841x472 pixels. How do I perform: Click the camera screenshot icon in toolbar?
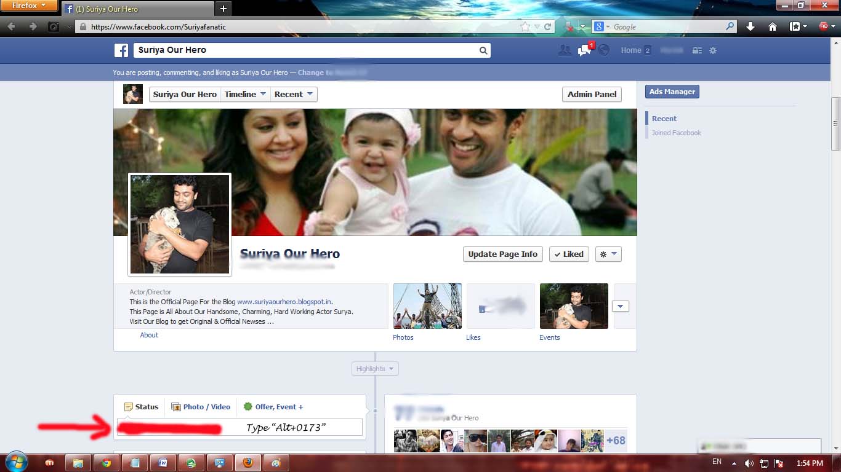point(54,26)
